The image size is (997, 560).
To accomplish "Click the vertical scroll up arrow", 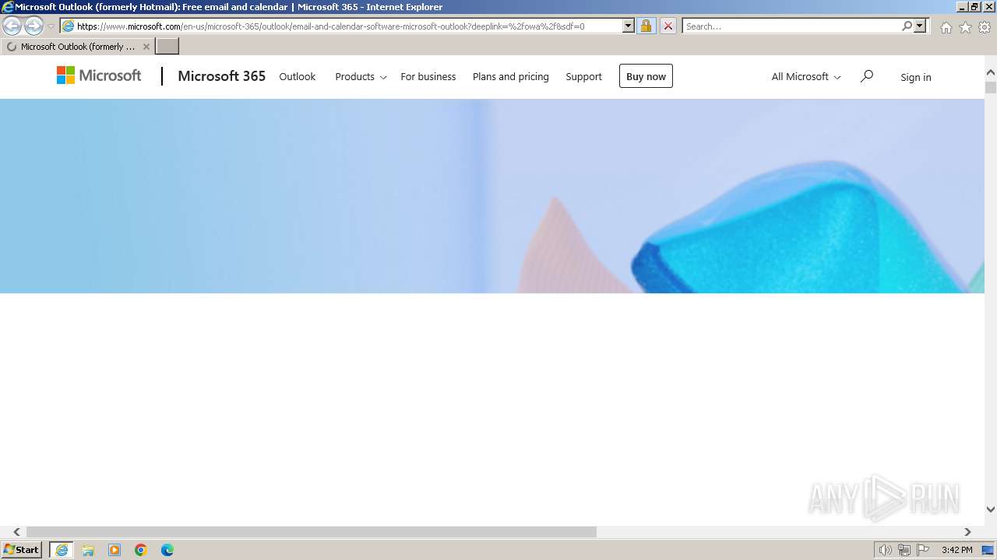I will pos(991,72).
